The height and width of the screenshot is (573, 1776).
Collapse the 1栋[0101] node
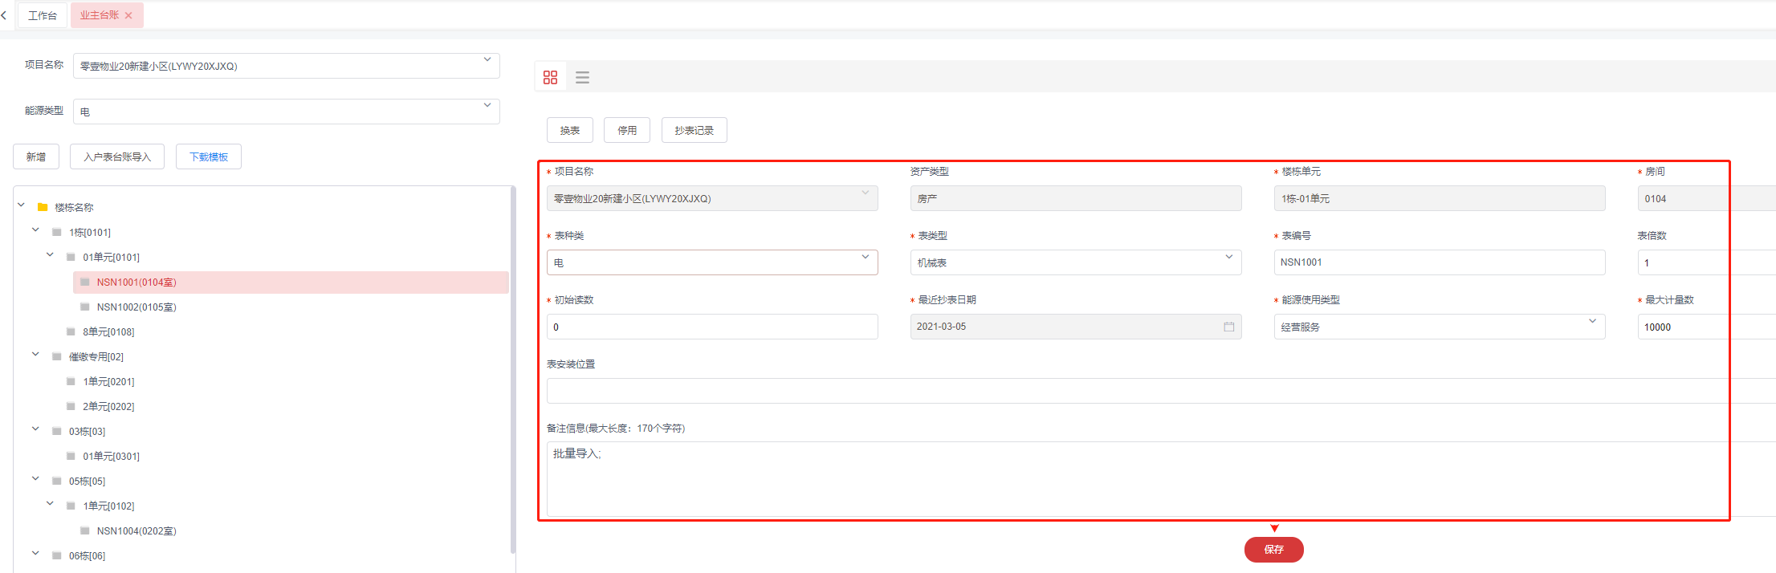point(35,230)
